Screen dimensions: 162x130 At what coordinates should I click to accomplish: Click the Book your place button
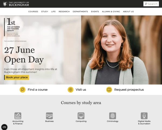click(17, 77)
